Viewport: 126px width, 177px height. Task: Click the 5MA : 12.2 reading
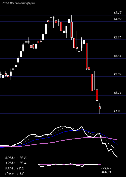click(15, 168)
